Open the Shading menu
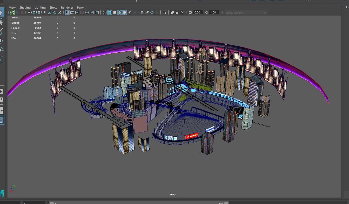 pos(25,8)
